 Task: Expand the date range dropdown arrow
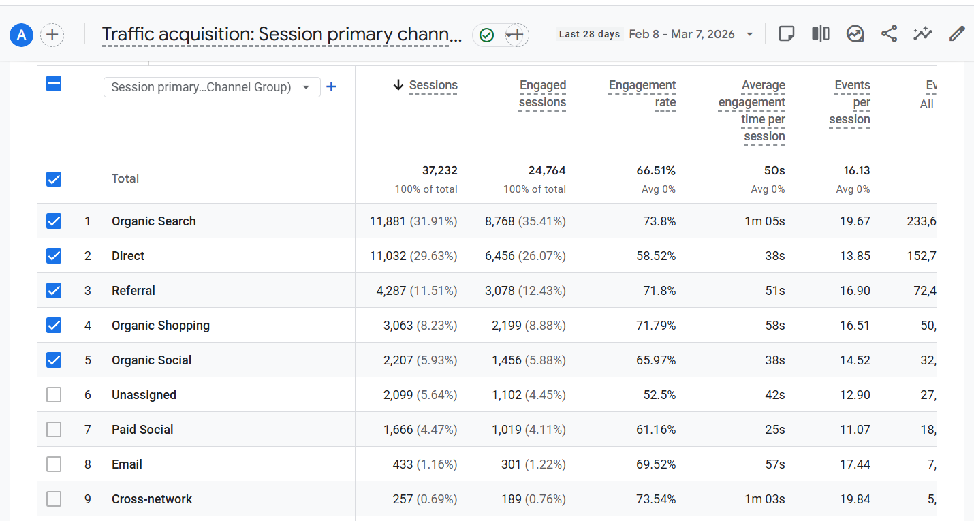[x=750, y=35]
